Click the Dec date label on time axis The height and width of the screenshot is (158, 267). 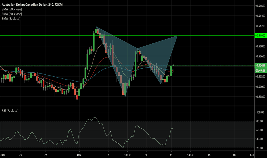tap(79, 155)
